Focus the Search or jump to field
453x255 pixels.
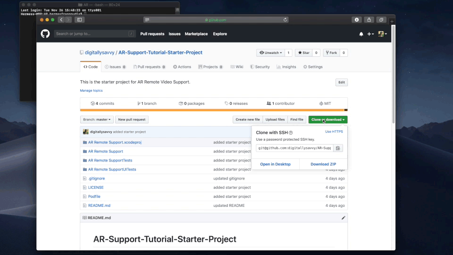95,34
